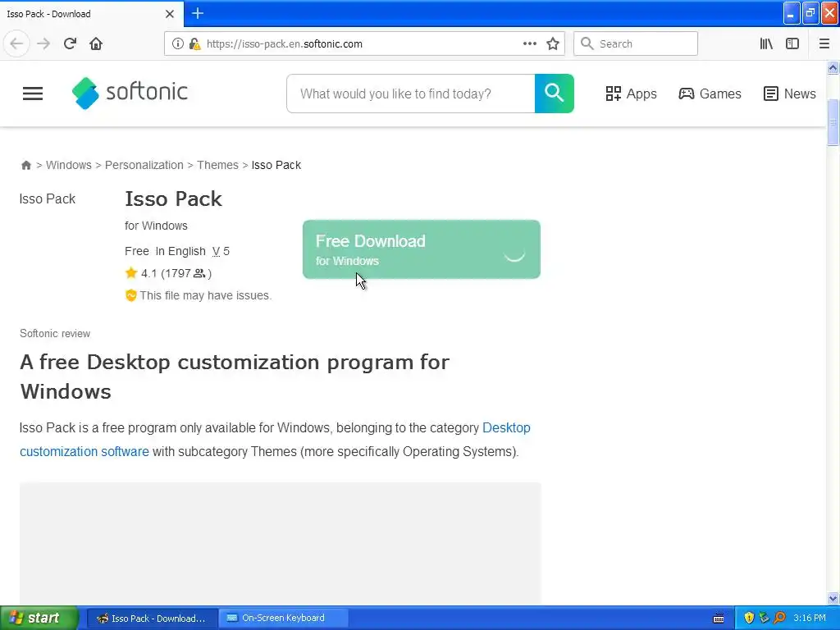The height and width of the screenshot is (630, 840).
Task: Open a new tab with plus button
Action: (x=198, y=13)
